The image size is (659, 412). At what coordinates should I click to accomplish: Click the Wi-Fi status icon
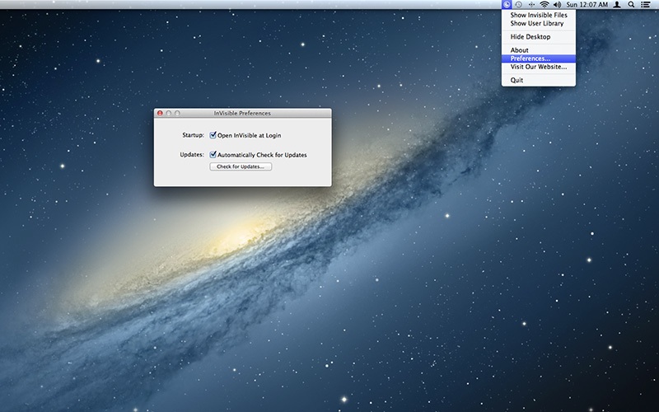click(544, 5)
